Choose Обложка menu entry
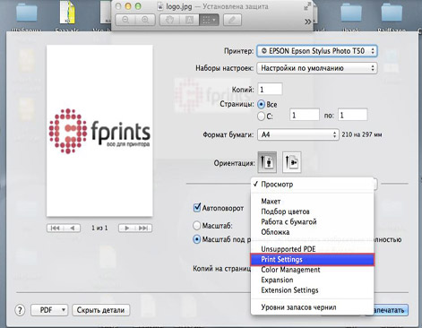This screenshot has width=422, height=328. point(312,232)
